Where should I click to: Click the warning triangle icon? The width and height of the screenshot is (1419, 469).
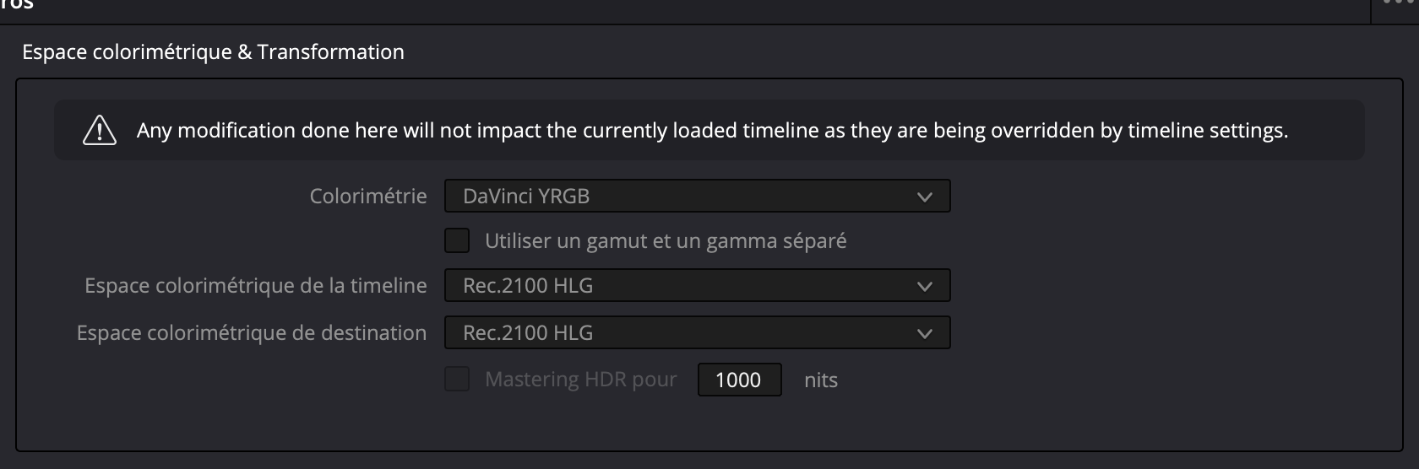(100, 131)
